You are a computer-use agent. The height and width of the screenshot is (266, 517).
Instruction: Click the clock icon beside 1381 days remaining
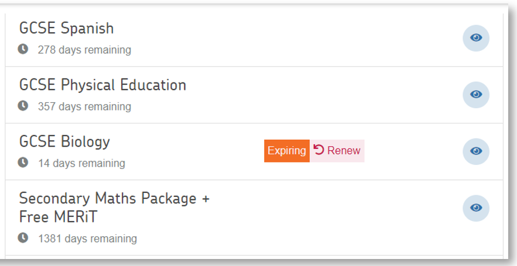coord(23,238)
